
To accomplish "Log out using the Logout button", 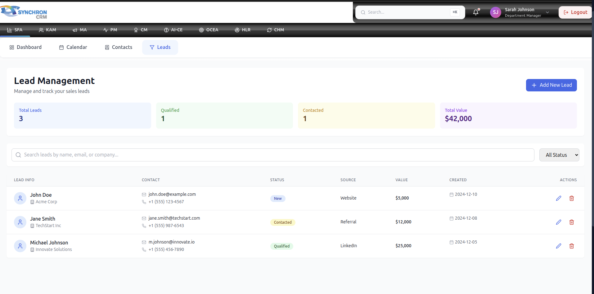I will coord(575,12).
